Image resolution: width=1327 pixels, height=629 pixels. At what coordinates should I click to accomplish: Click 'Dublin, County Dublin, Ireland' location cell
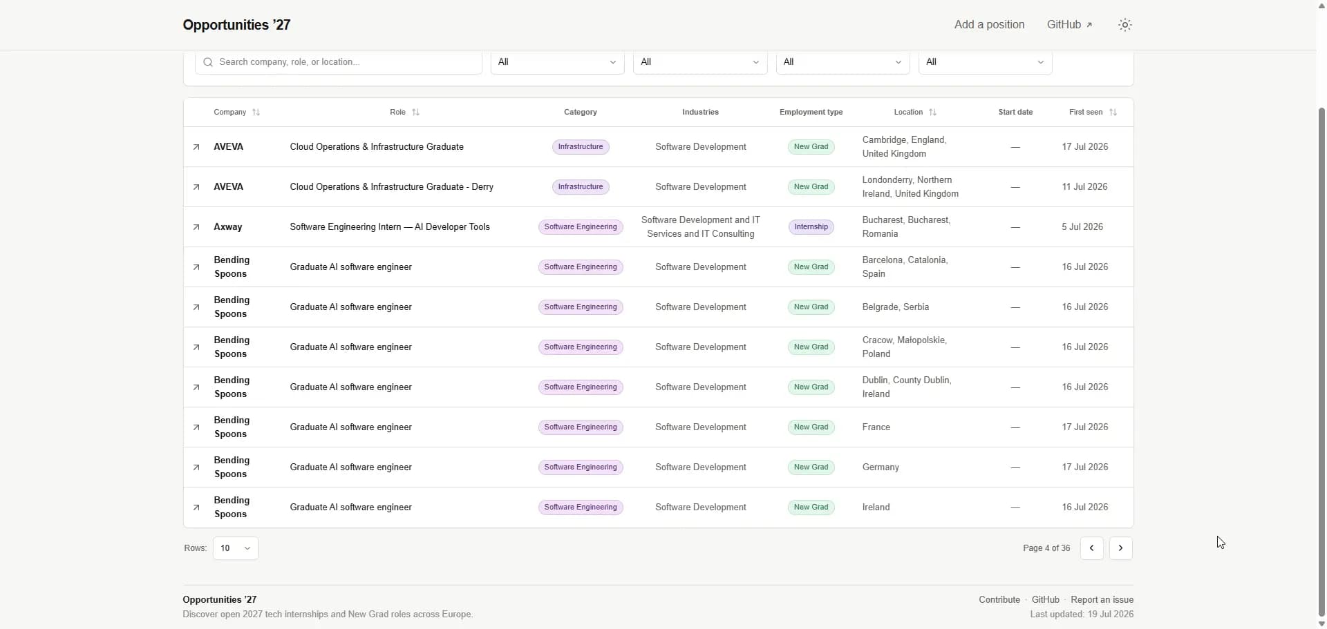coord(907,387)
